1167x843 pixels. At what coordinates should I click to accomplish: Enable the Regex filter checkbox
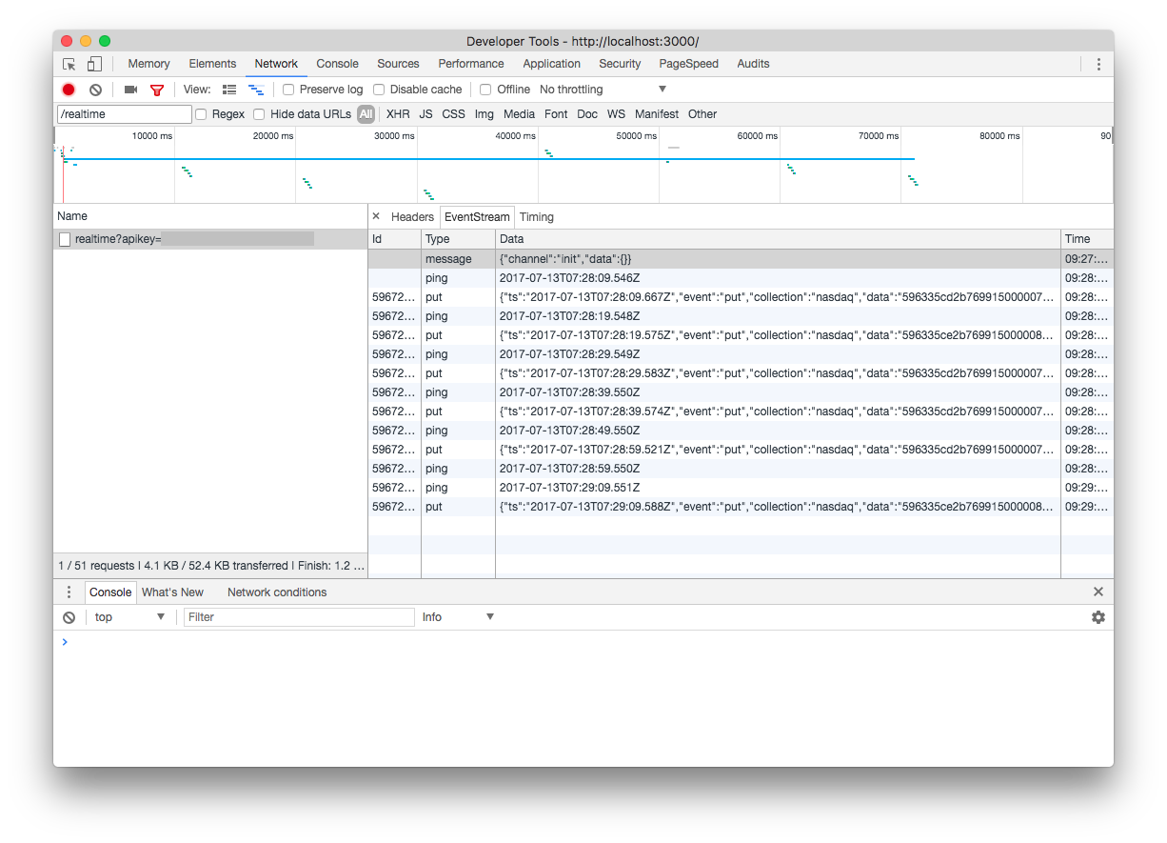click(x=201, y=114)
